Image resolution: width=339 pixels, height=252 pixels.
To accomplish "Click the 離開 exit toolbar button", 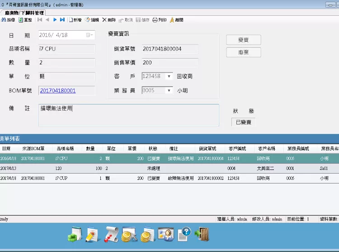I will point(176,20).
